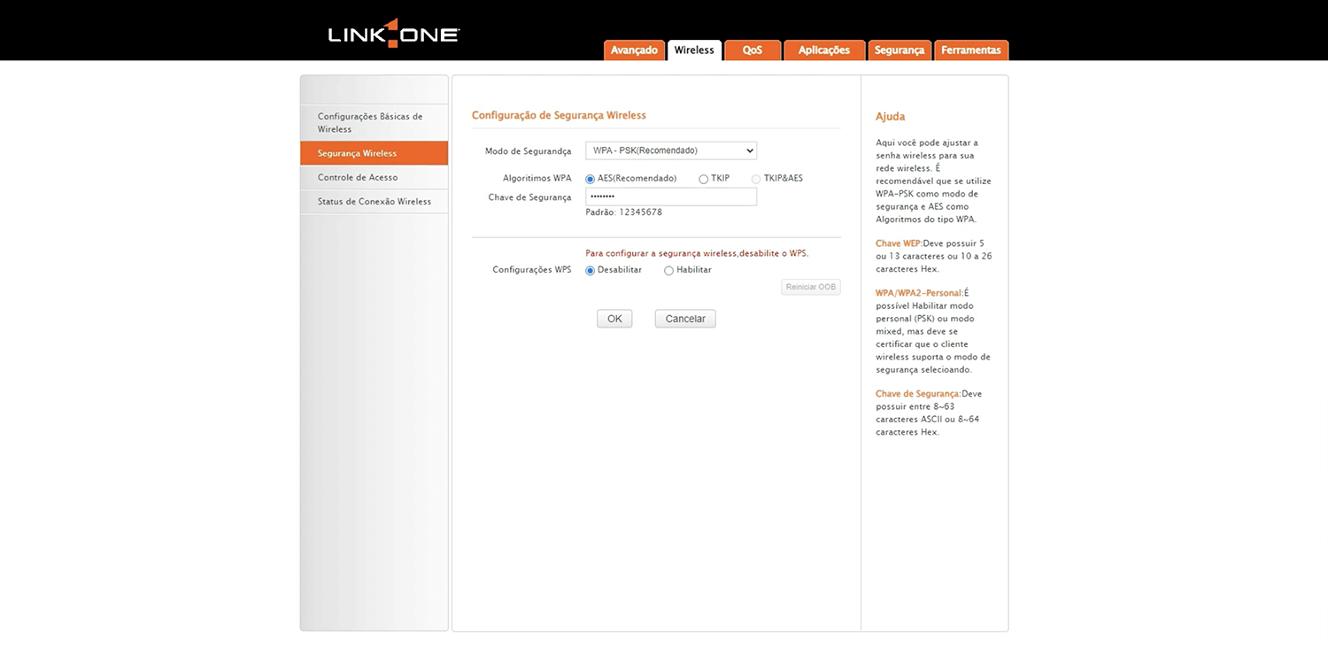Click the Link One logo

click(x=393, y=34)
